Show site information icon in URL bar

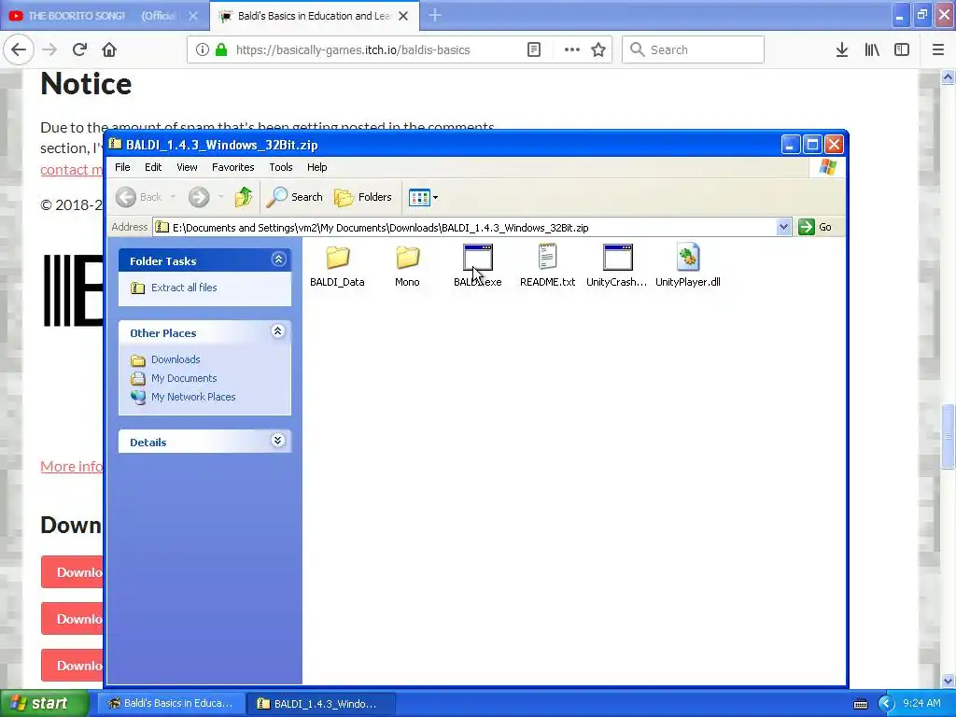point(202,49)
